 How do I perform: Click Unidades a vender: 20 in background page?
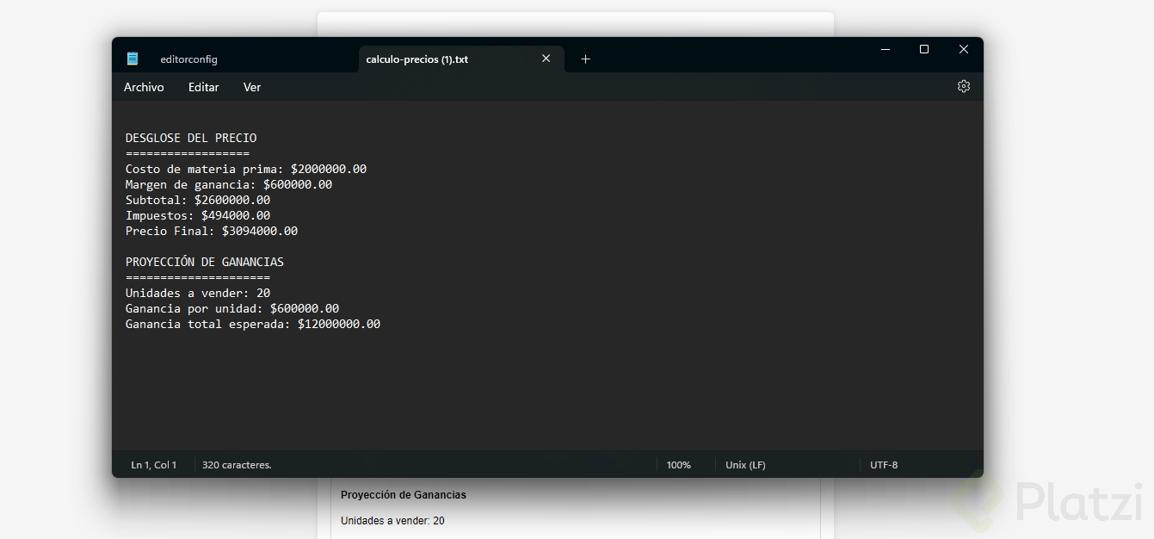(392, 521)
